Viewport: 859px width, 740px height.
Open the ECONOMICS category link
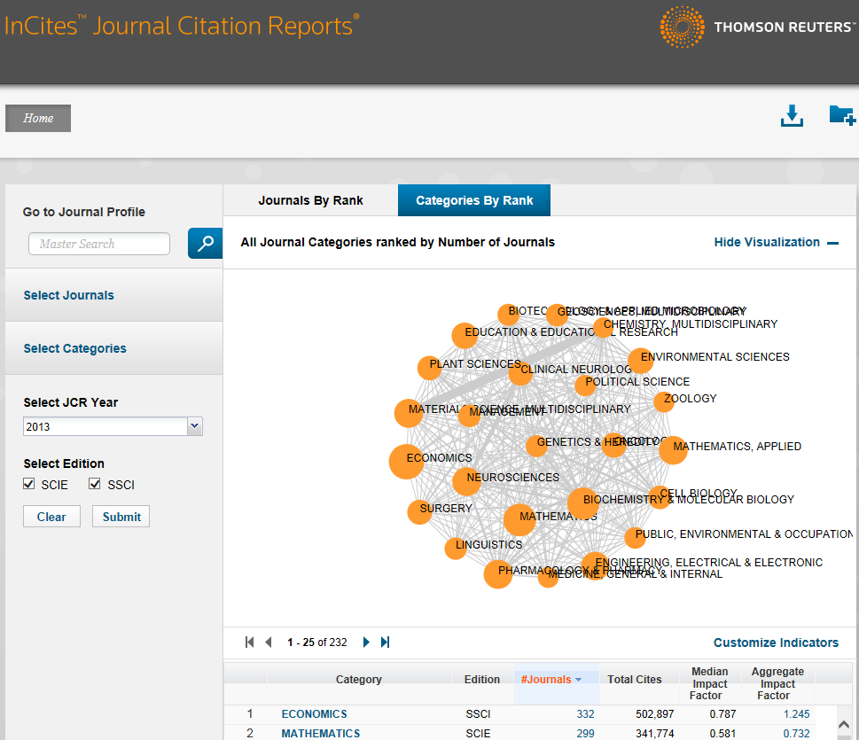tap(315, 713)
